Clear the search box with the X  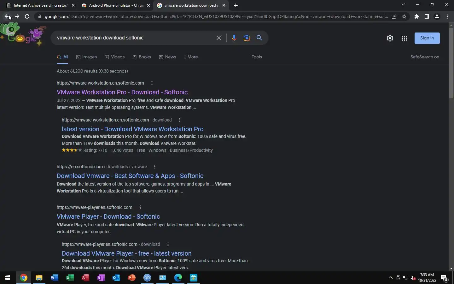(219, 38)
